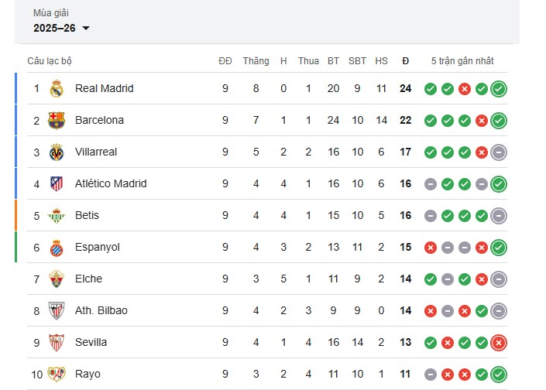The image size is (546, 390).
Task: Click the Espanyol club crest
Action: pyautogui.click(x=57, y=248)
